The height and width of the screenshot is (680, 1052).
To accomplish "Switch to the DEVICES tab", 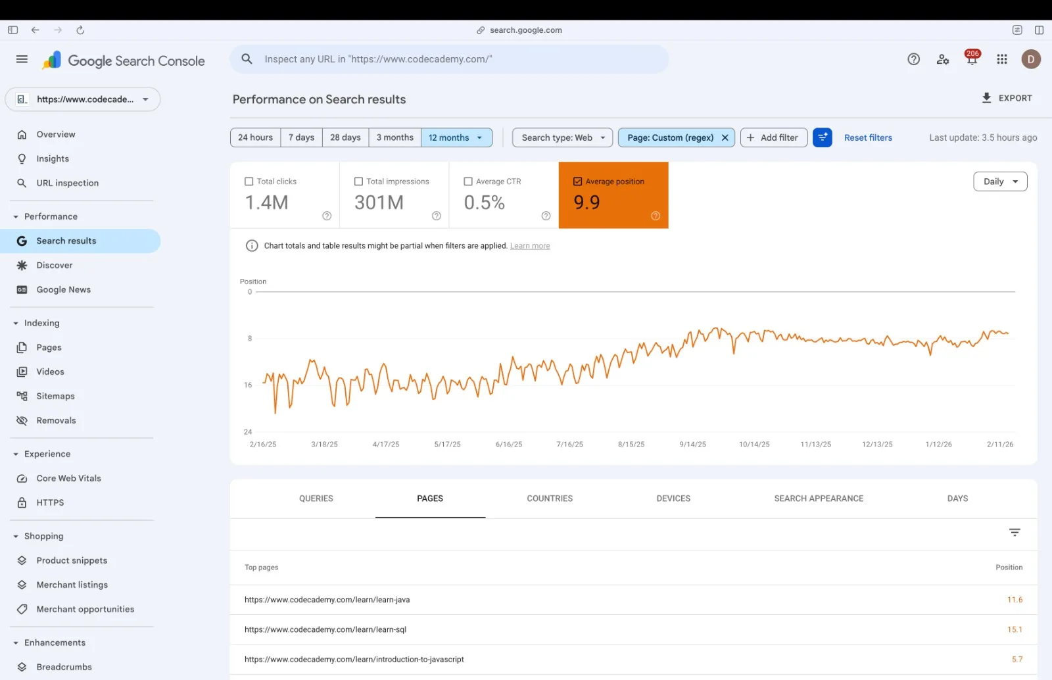I will click(x=673, y=498).
